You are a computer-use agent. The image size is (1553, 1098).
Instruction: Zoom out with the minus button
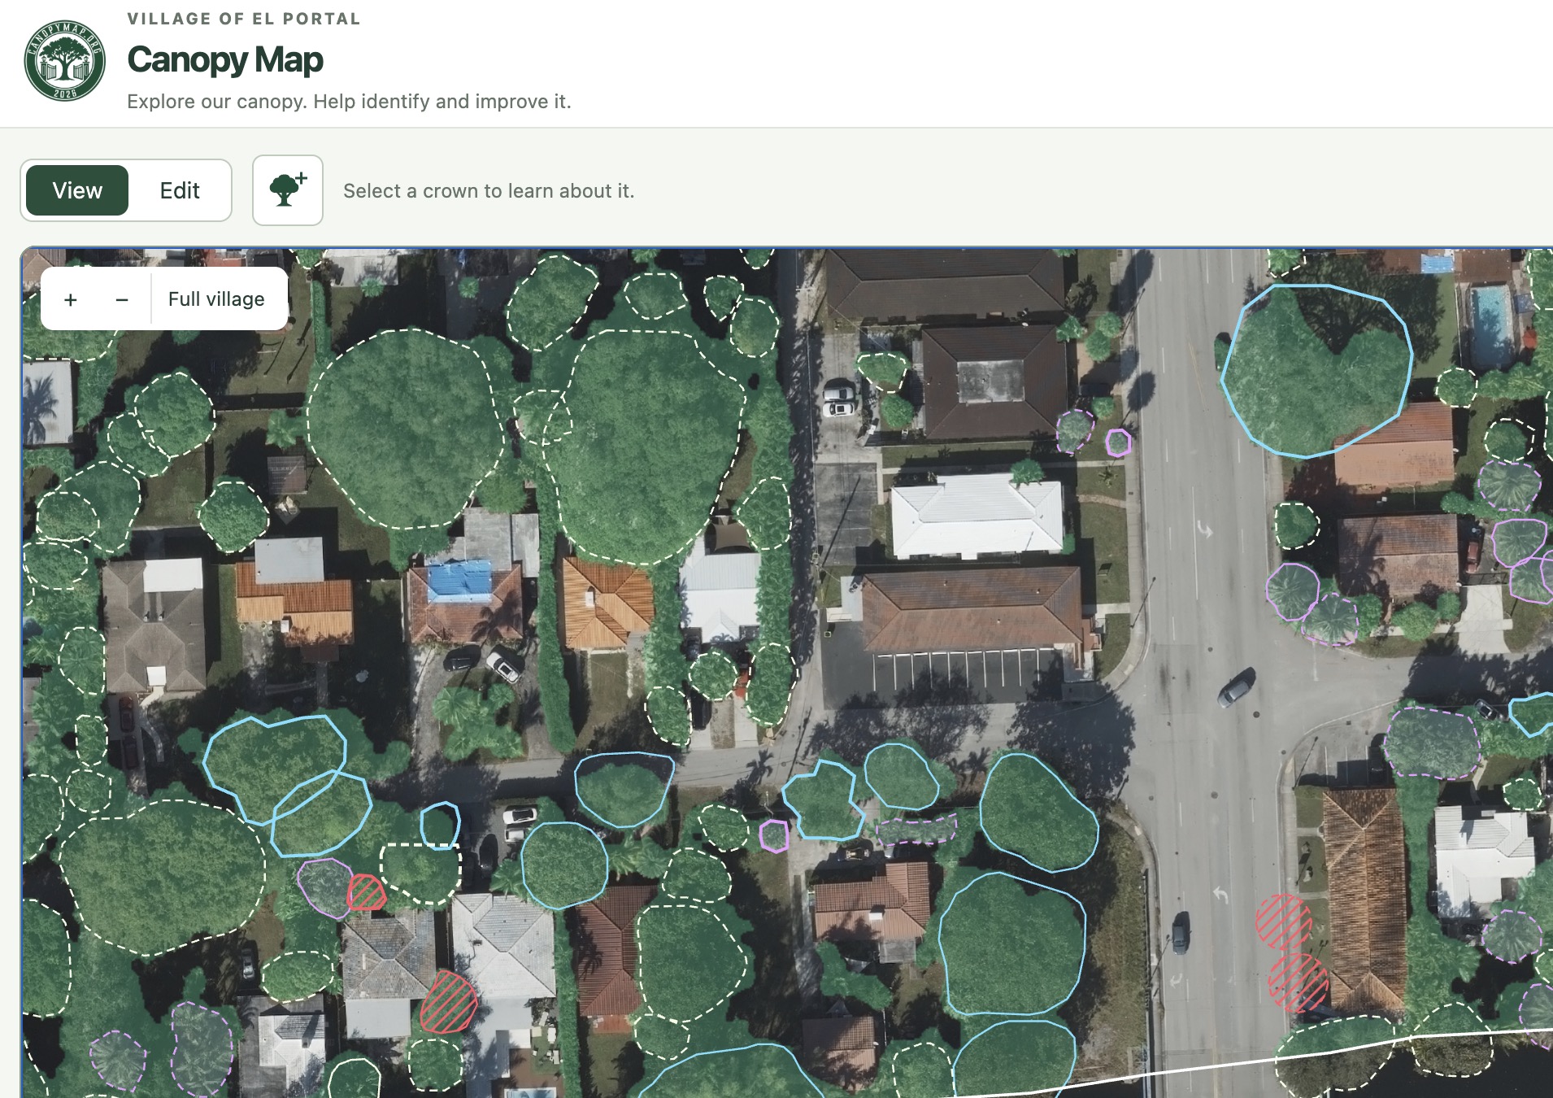point(122,299)
